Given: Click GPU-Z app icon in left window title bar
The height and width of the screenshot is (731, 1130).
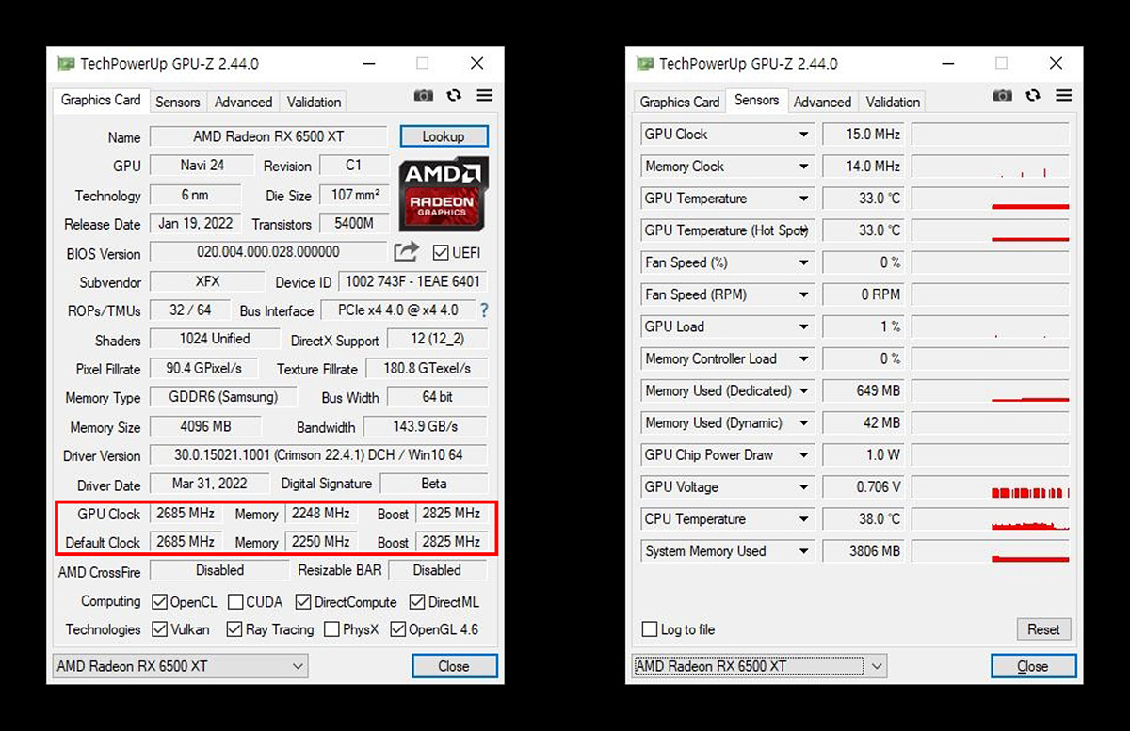Looking at the screenshot, I should 65,64.
